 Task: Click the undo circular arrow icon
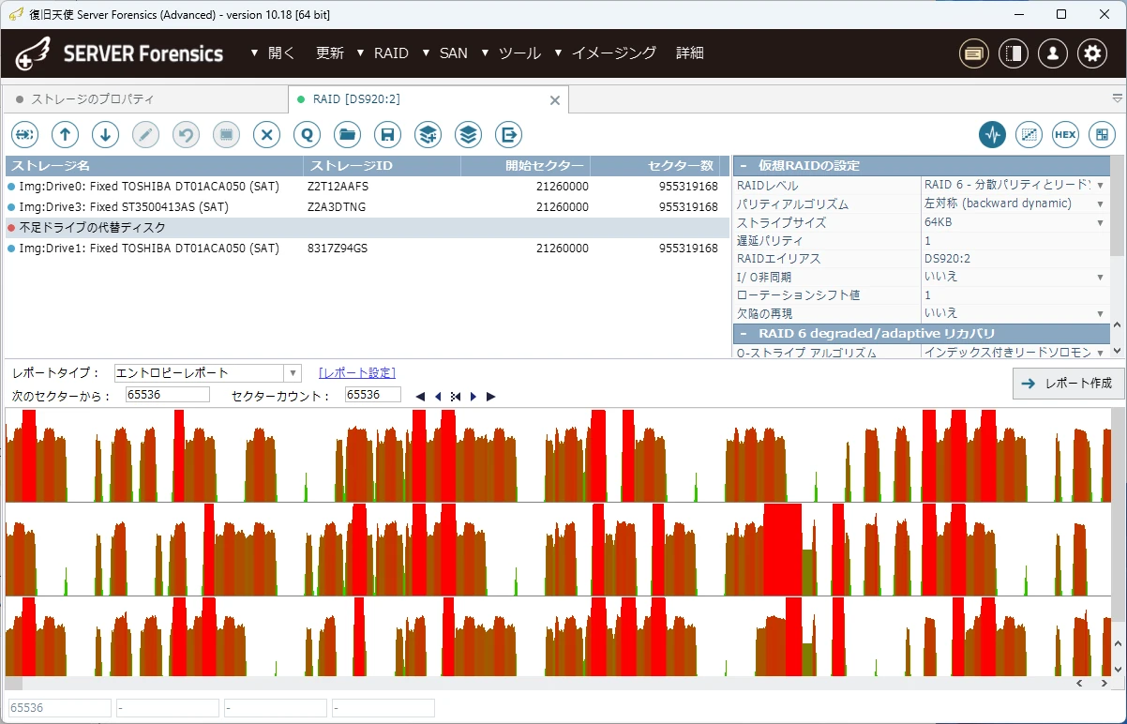tap(186, 135)
